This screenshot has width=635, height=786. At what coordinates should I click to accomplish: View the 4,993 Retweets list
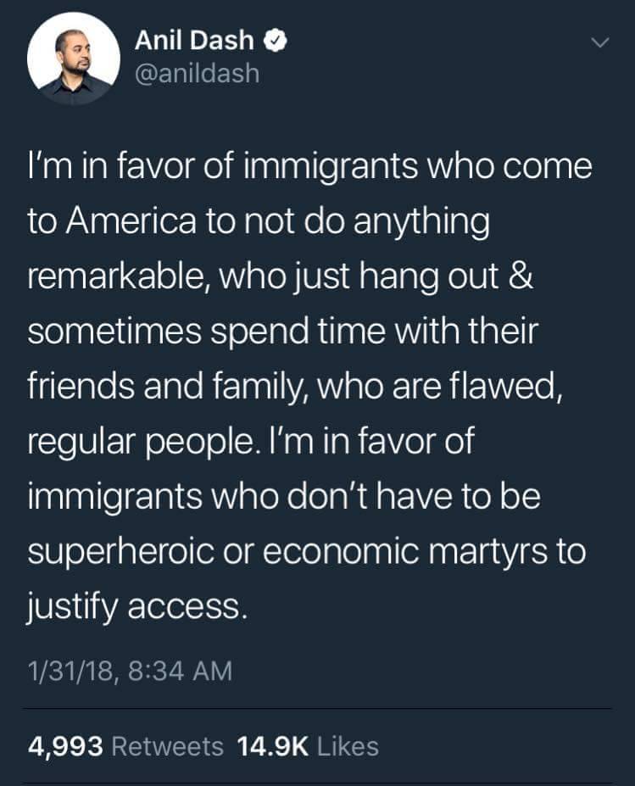[x=126, y=746]
